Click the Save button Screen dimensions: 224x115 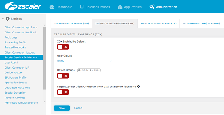(62, 108)
